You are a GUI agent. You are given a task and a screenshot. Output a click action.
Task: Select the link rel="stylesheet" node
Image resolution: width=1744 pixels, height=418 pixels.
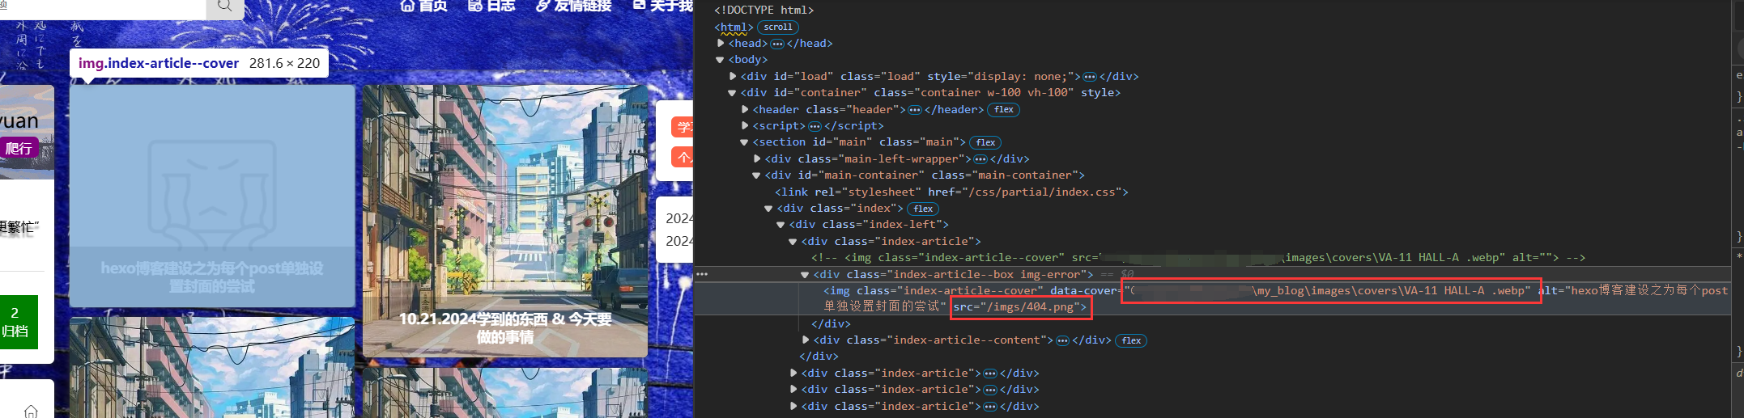(951, 192)
